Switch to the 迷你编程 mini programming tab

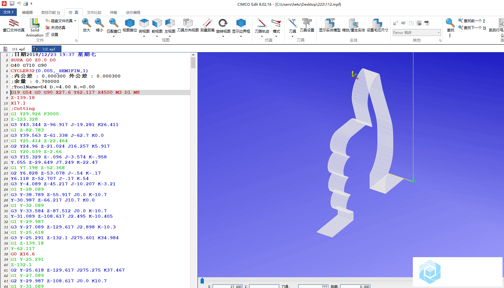point(133,12)
